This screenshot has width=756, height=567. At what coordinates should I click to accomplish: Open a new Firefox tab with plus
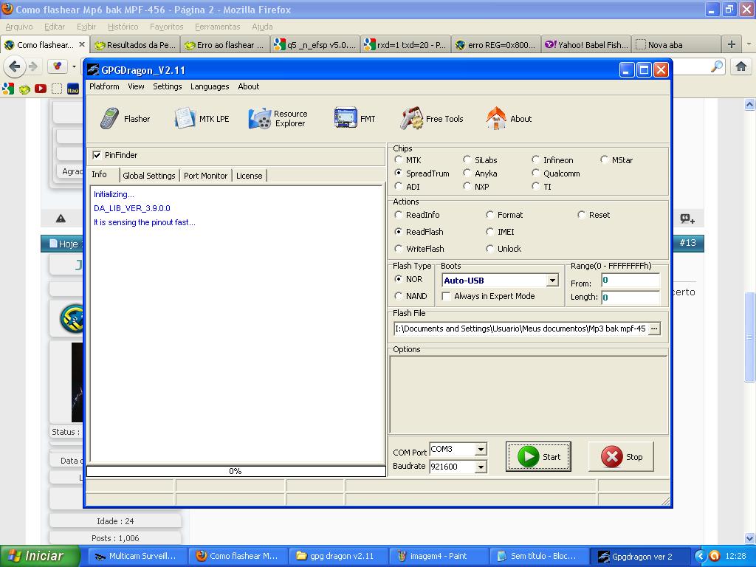tap(732, 44)
